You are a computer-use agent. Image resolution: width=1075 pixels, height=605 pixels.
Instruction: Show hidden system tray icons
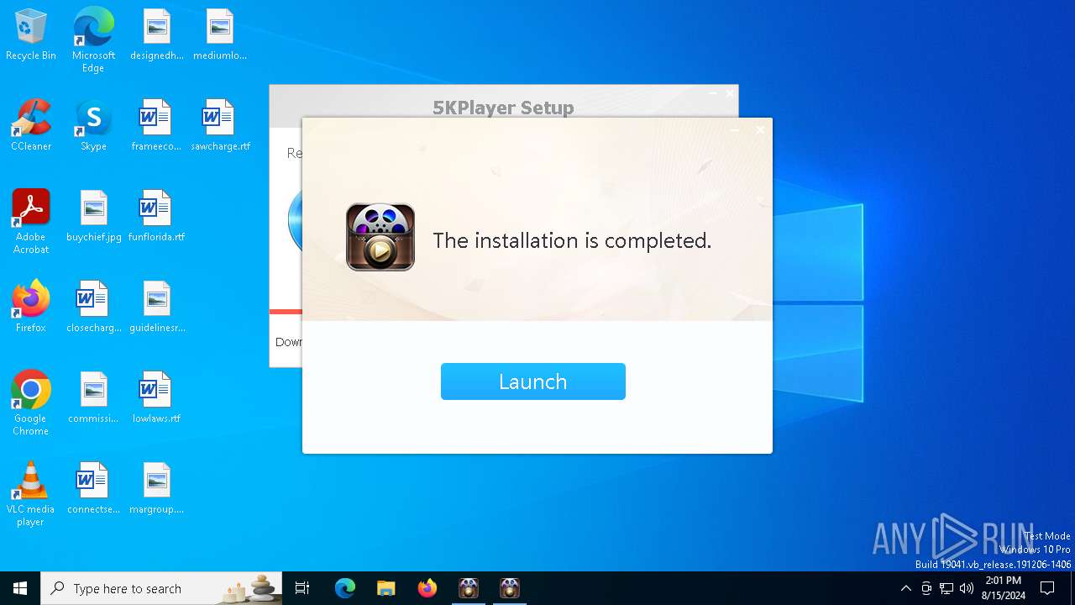tap(905, 588)
